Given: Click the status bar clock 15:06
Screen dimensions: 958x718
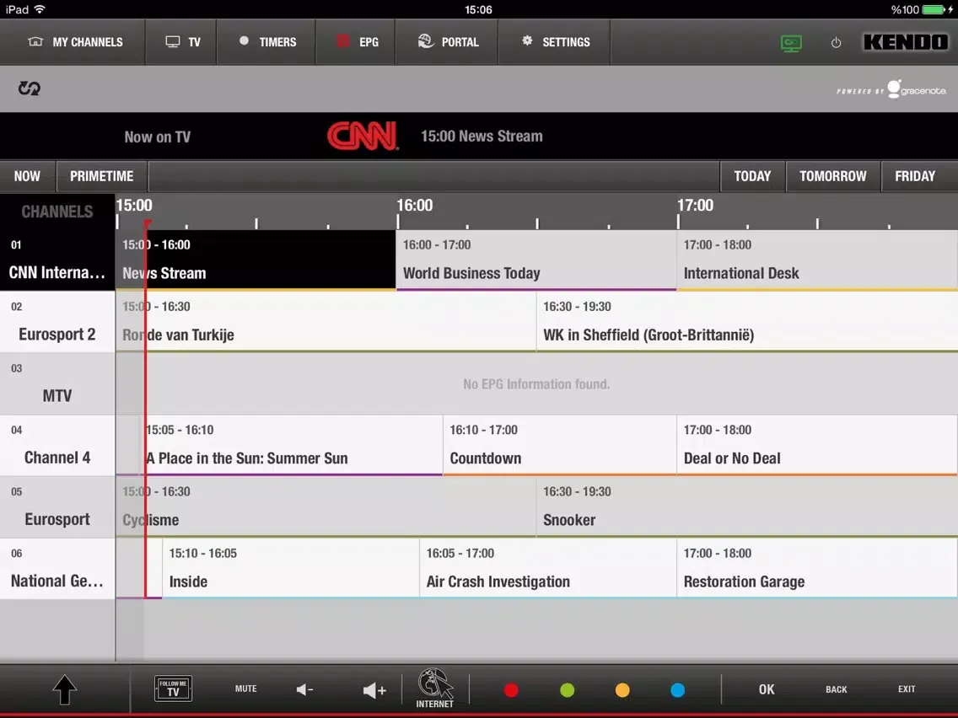Looking at the screenshot, I should pos(478,9).
